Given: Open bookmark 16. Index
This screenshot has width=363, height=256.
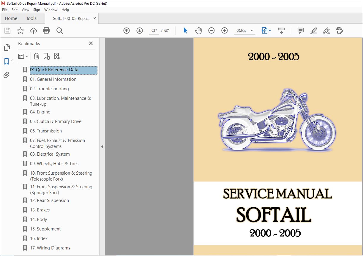Looking at the screenshot, I should pos(39,238).
